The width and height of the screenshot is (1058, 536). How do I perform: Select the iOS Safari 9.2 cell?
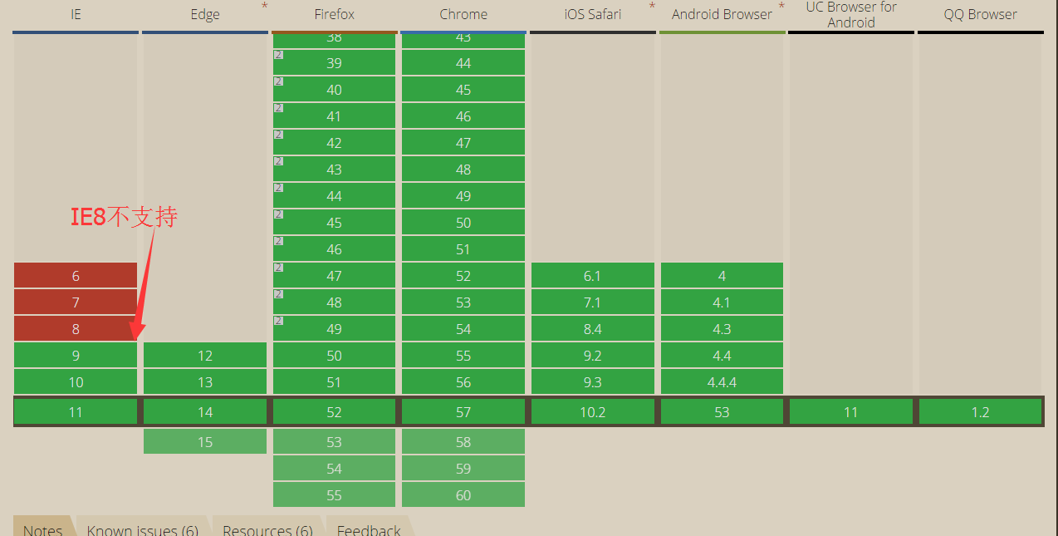[x=593, y=356]
